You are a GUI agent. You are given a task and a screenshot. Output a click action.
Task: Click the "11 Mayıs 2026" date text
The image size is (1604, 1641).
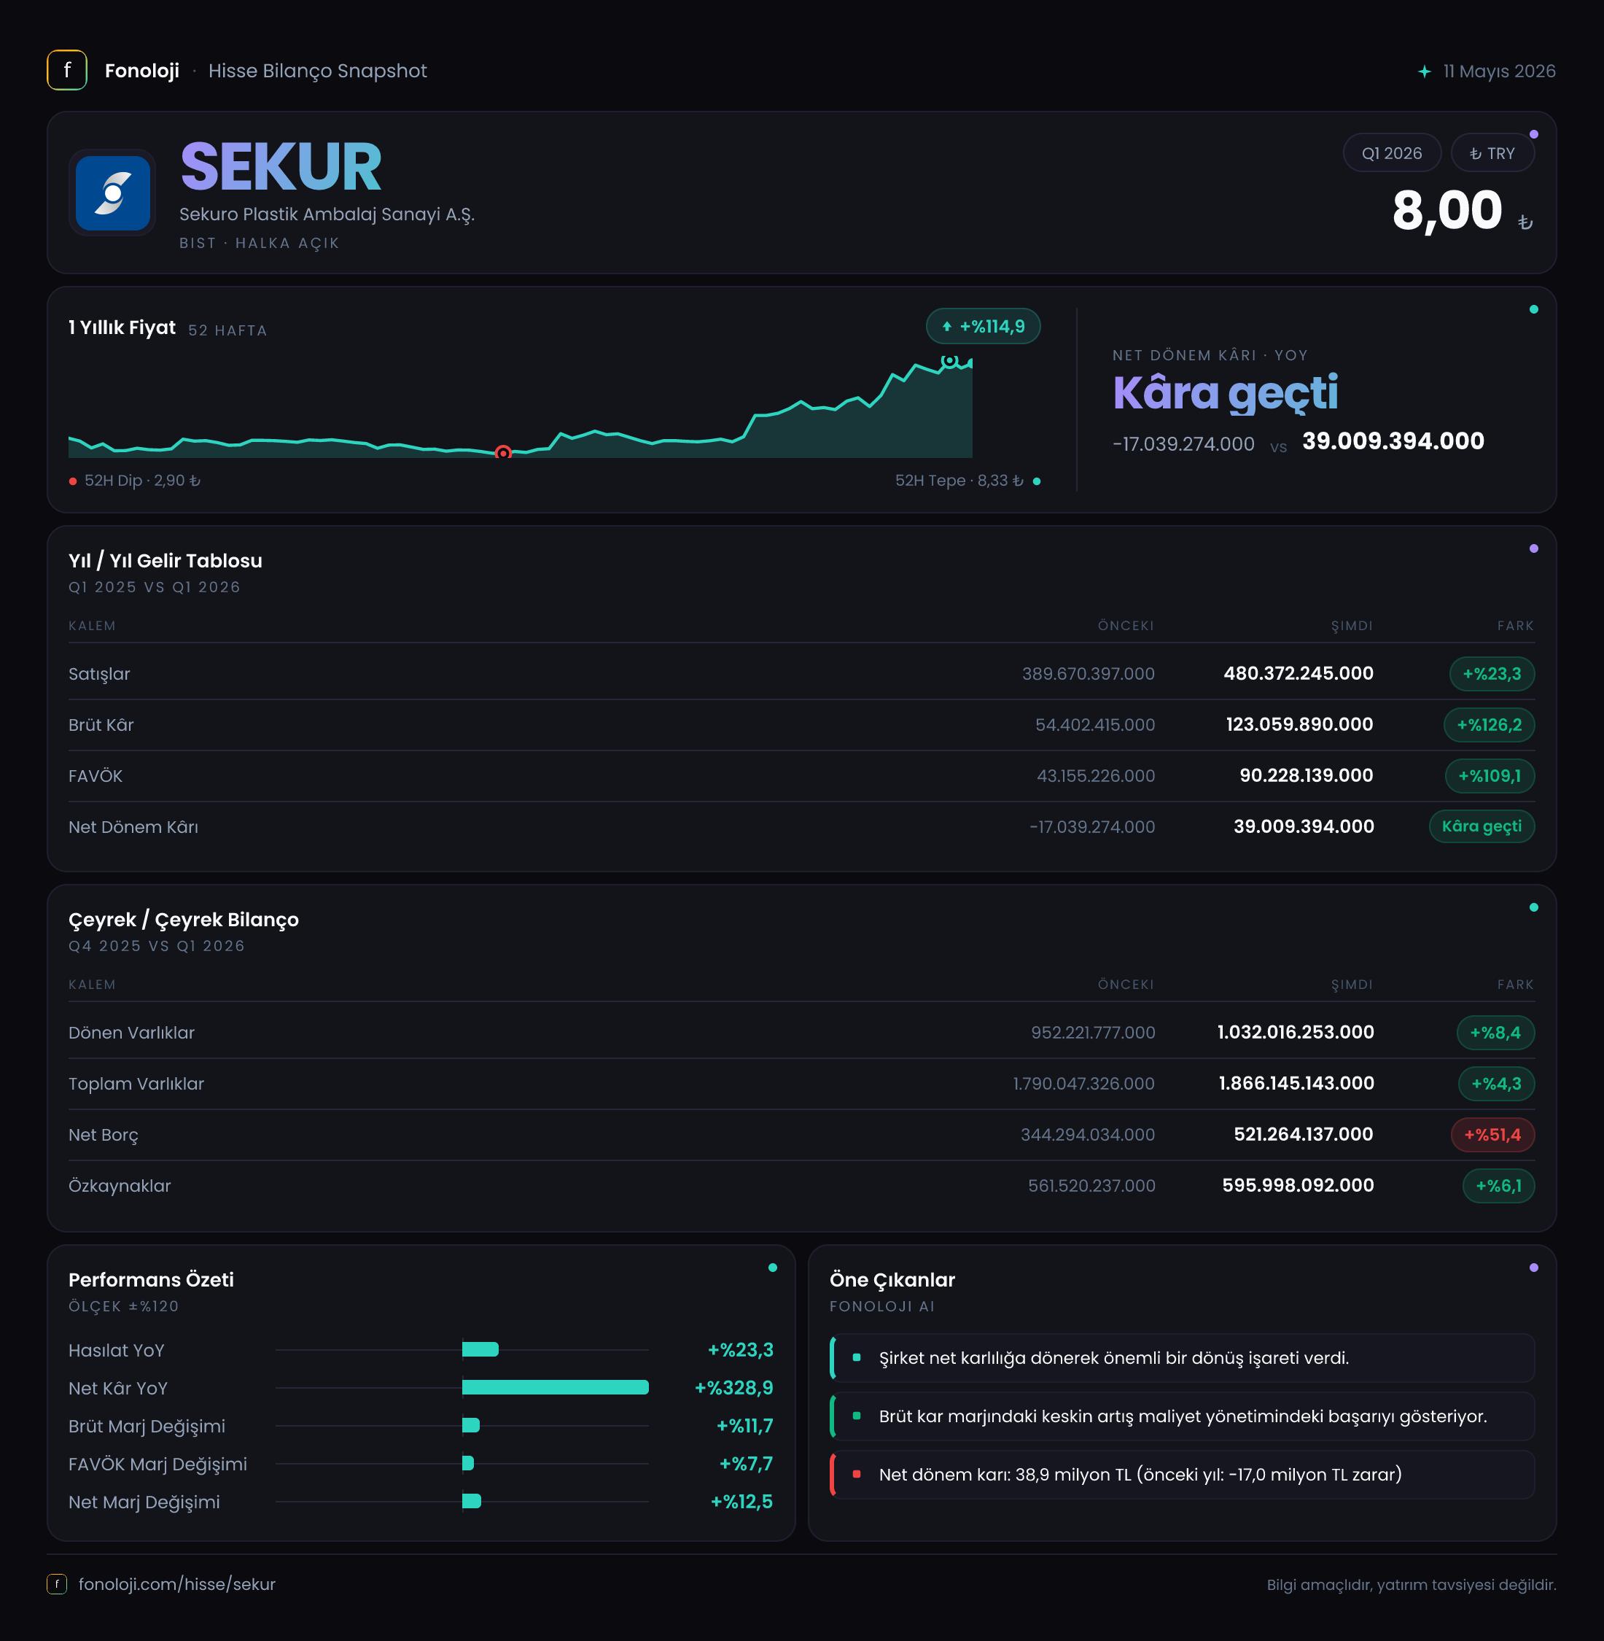(1500, 71)
